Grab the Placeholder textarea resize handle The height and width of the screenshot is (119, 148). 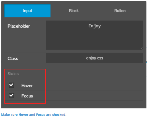tap(142, 49)
